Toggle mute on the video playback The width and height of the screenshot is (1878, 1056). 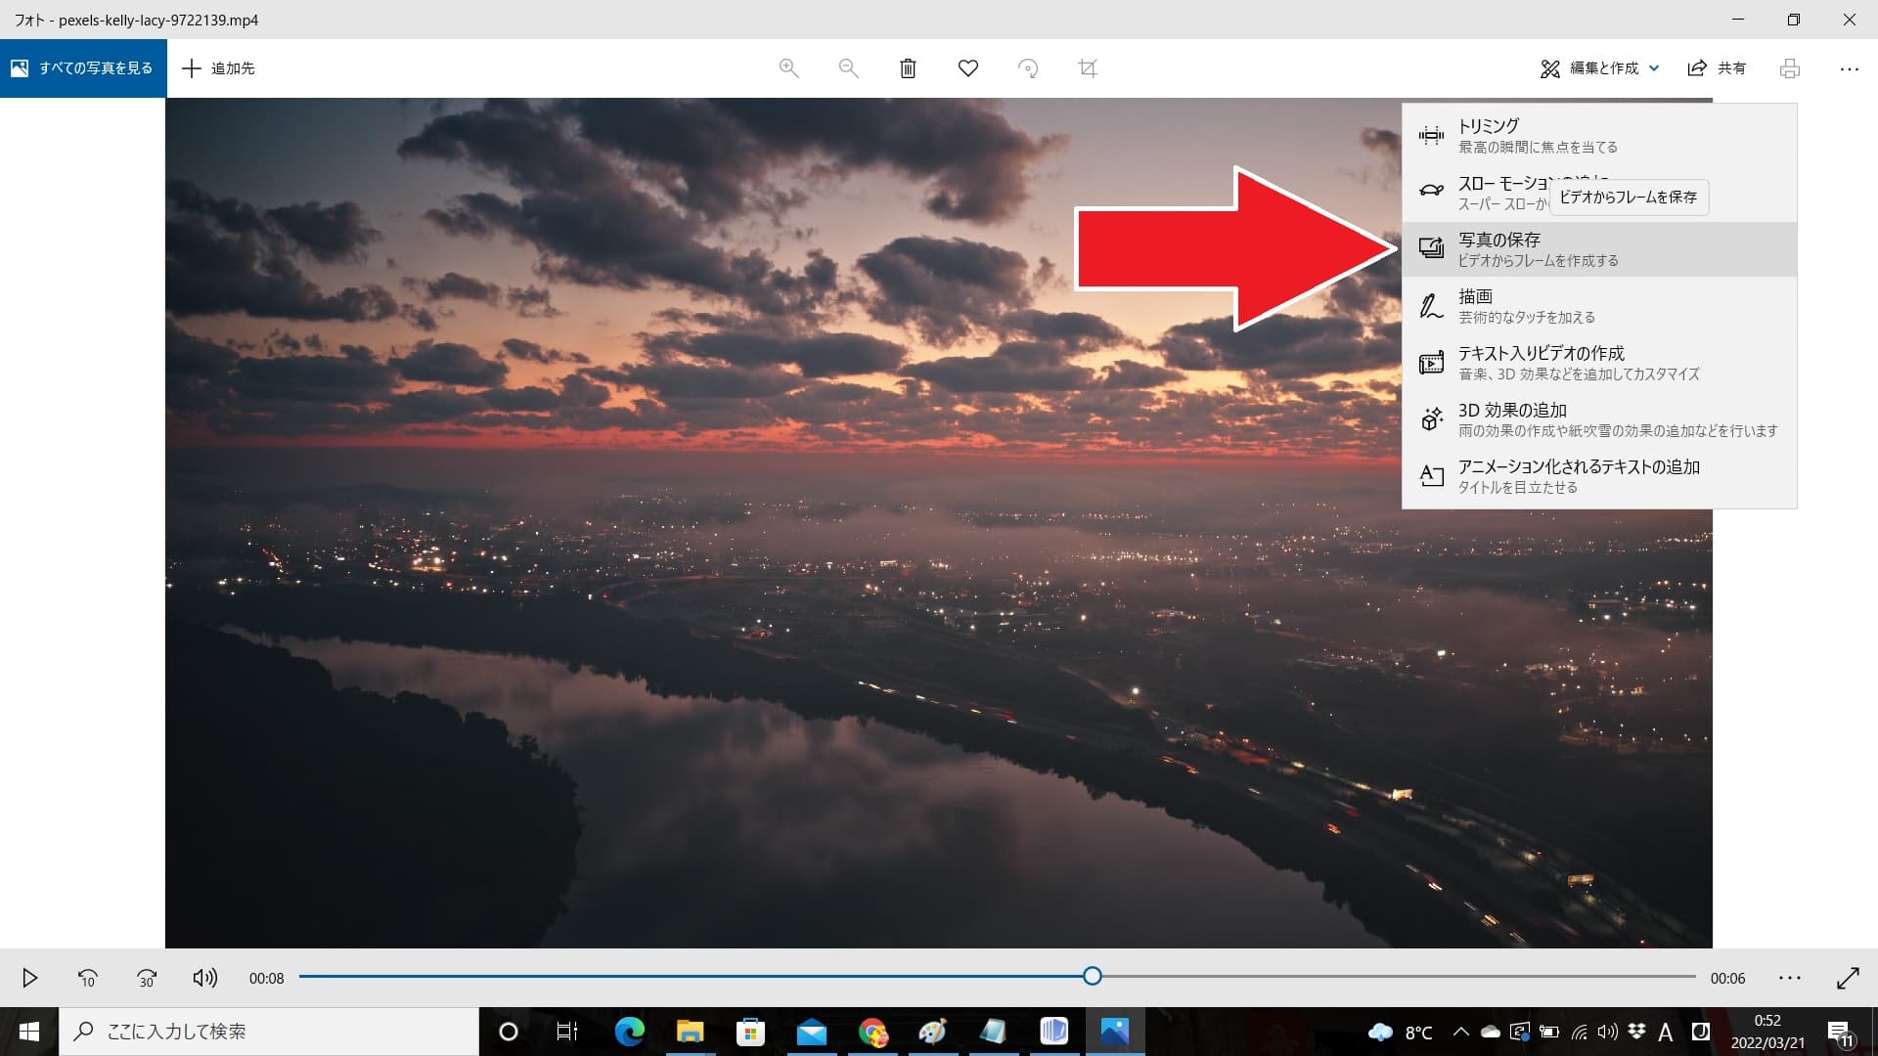tap(205, 976)
